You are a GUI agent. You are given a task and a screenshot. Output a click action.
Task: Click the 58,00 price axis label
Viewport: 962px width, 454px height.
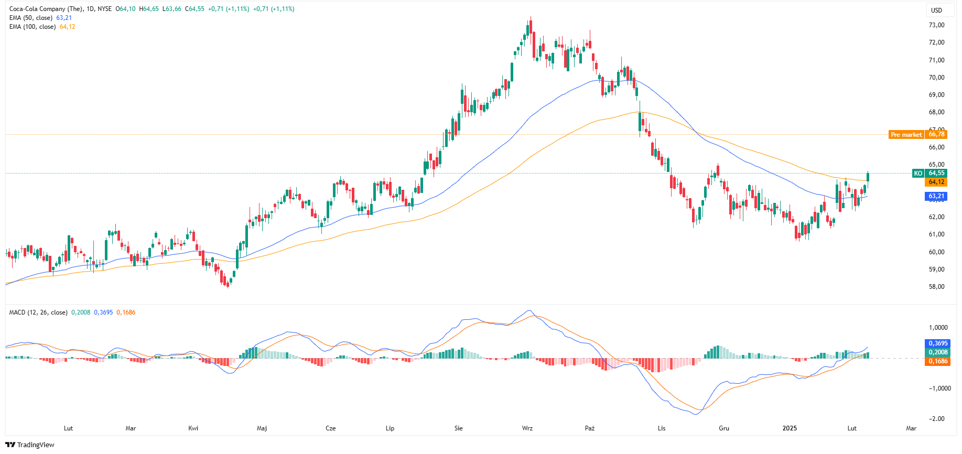pos(936,287)
